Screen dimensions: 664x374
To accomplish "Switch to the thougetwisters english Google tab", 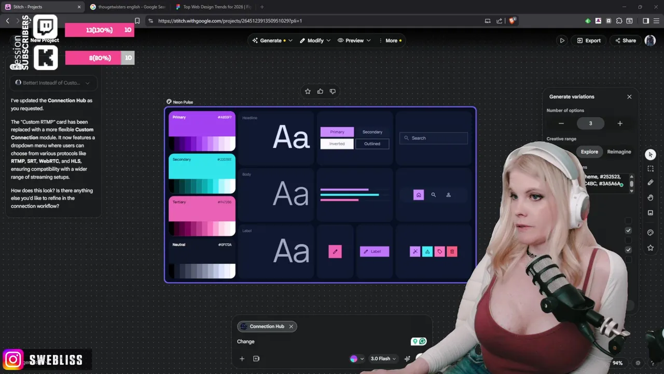I will click(127, 7).
